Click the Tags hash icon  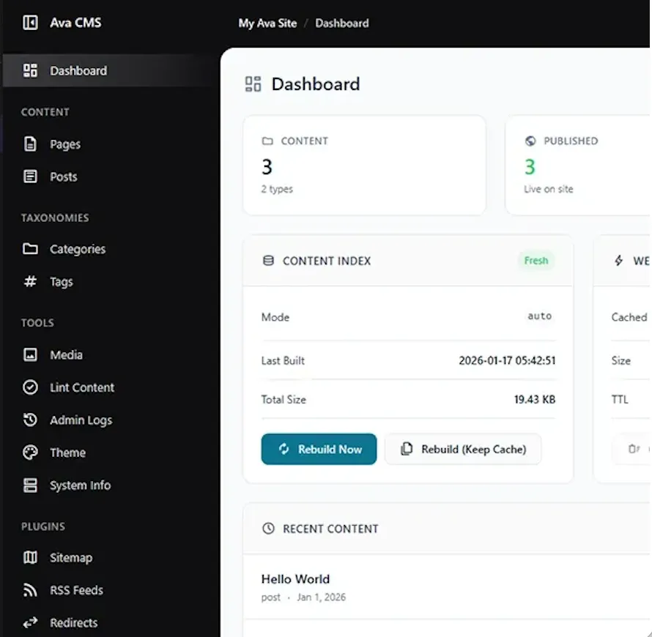click(30, 282)
